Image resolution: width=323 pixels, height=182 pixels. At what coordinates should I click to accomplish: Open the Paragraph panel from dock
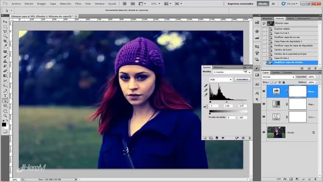tap(257, 100)
